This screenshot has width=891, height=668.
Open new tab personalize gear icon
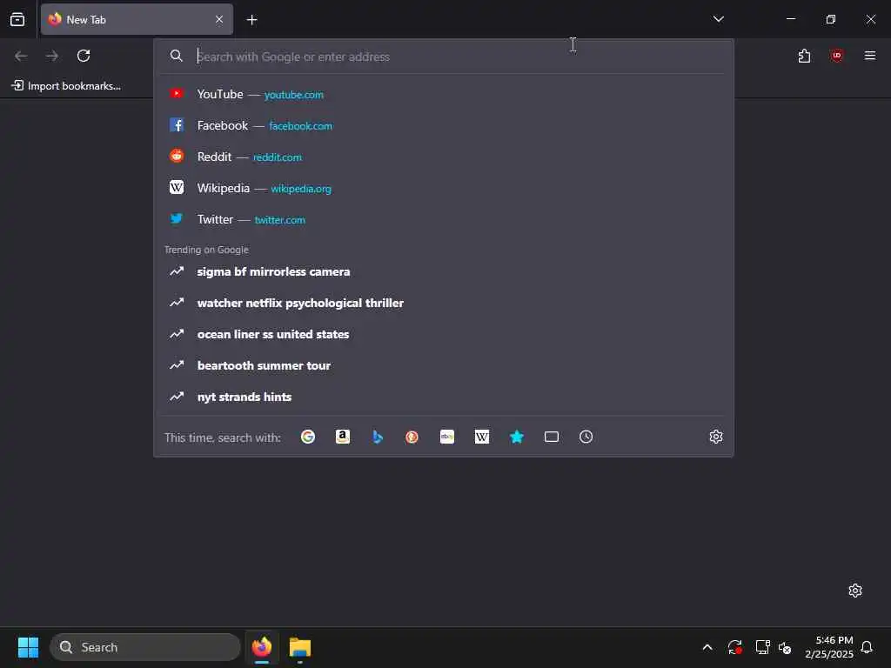coord(855,591)
